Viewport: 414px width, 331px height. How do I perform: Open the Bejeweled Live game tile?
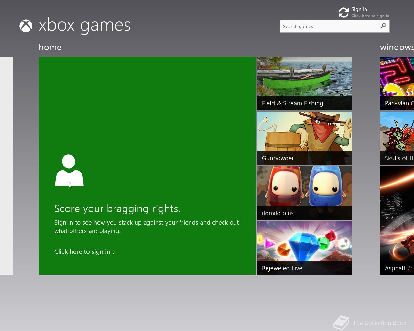pos(304,248)
